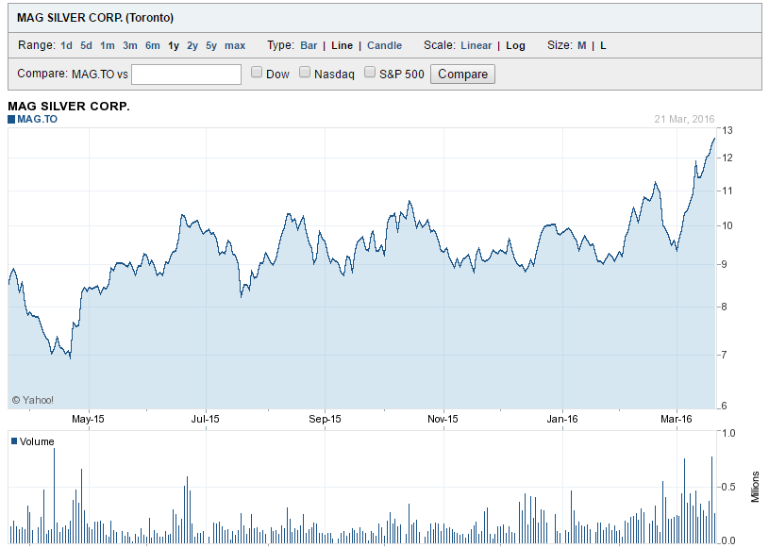Select the Line chart type

pyautogui.click(x=341, y=45)
